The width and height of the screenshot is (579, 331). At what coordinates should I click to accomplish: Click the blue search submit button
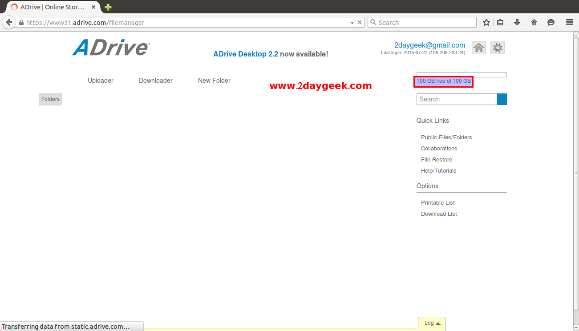coord(502,99)
